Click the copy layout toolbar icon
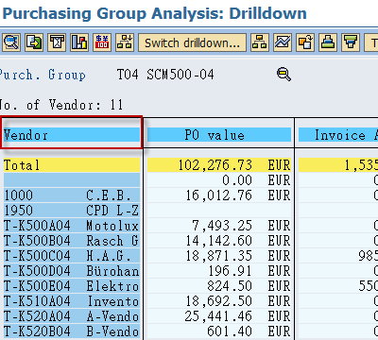Viewport: 378px width, 340px height. pyautogui.click(x=305, y=42)
